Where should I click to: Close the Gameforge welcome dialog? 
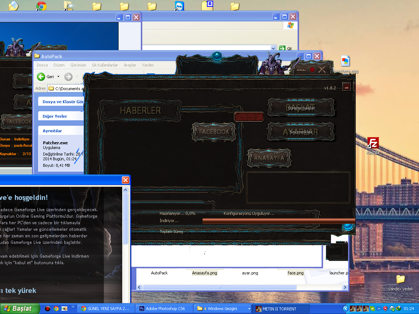pos(125,180)
